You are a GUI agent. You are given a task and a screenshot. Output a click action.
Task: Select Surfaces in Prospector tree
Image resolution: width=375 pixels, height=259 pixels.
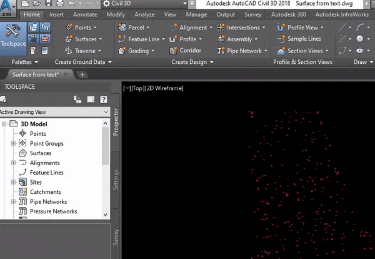[41, 153]
